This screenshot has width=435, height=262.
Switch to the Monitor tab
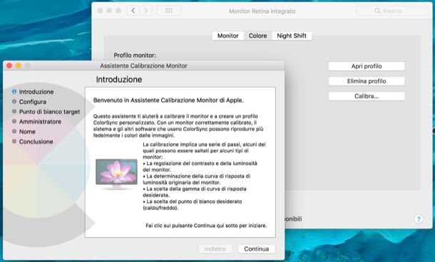227,36
